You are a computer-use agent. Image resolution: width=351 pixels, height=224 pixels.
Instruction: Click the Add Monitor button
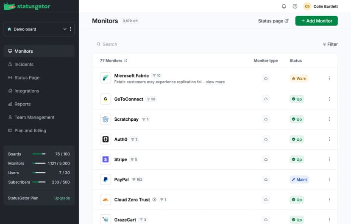[316, 21]
